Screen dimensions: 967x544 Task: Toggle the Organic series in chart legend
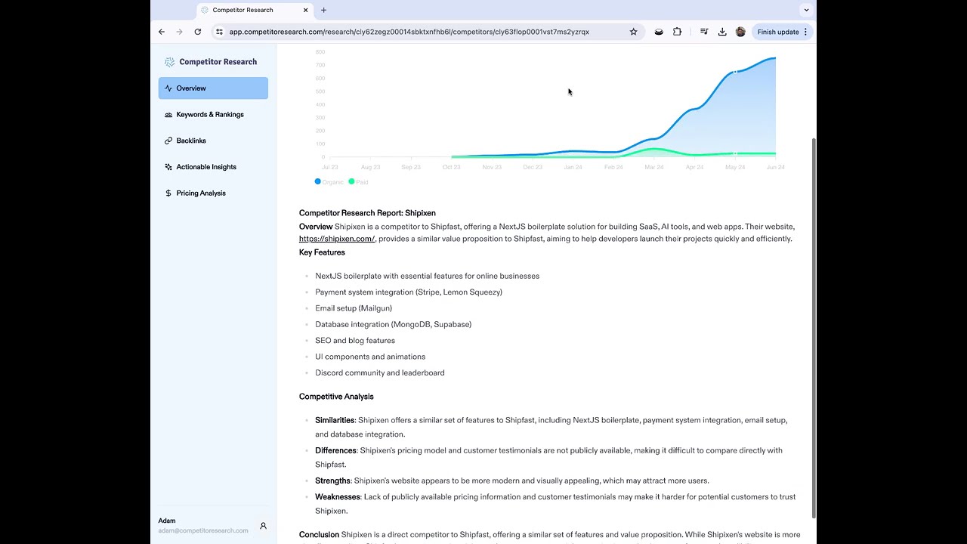pyautogui.click(x=329, y=182)
